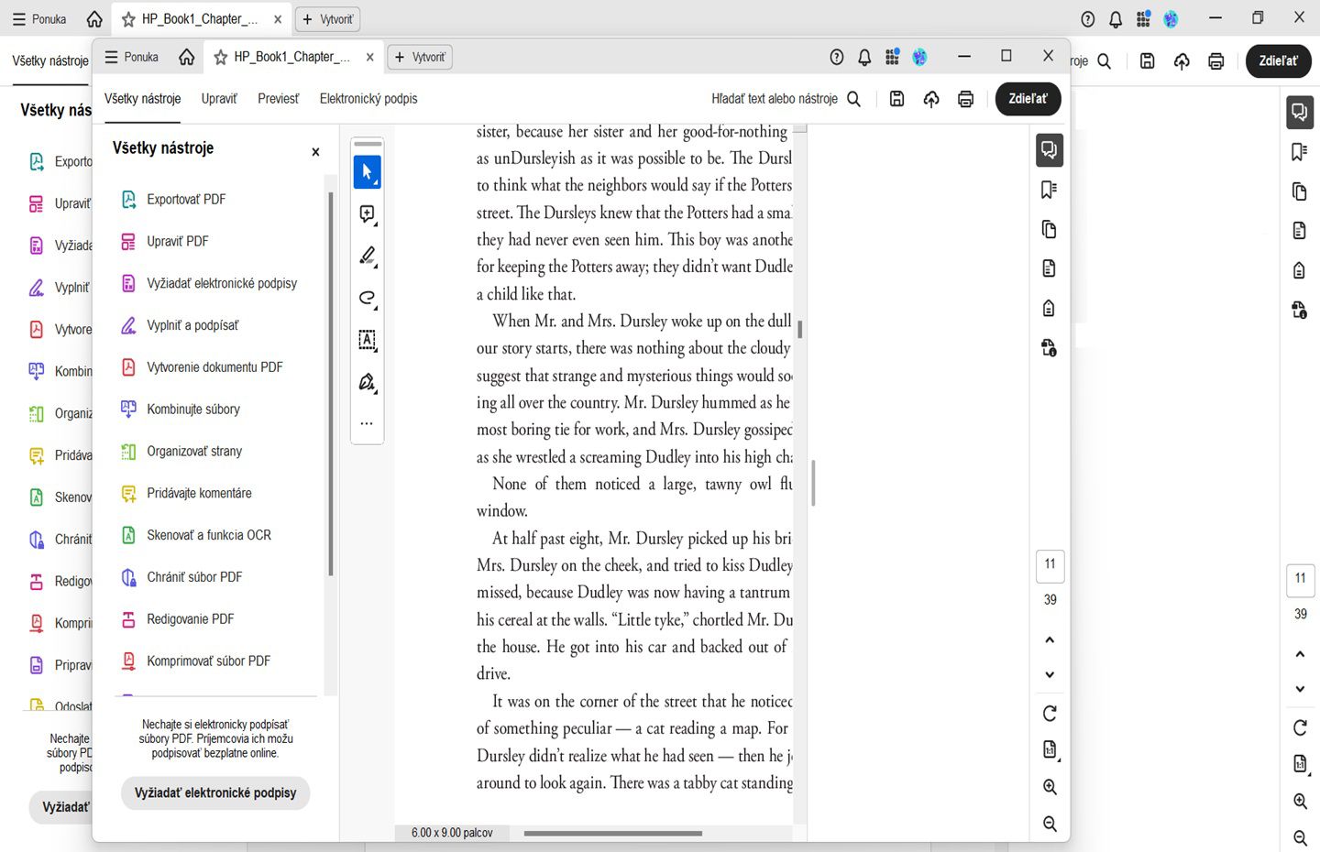The width and height of the screenshot is (1320, 852).
Task: Rotate page clockwise in back window
Action: pyautogui.click(x=1300, y=727)
